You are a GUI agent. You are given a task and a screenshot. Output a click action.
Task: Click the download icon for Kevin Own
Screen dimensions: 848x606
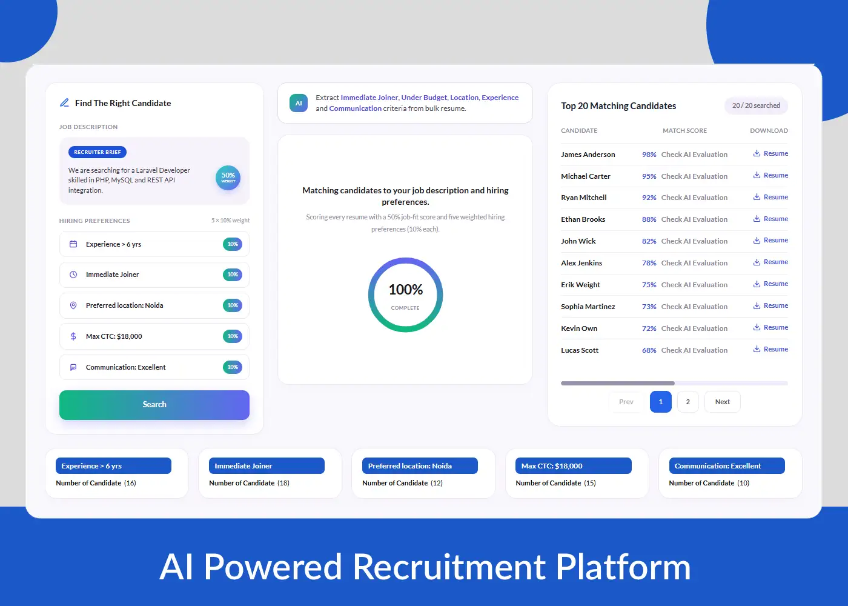click(757, 327)
